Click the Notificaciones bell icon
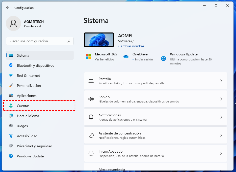This screenshot has width=236, height=172. click(x=91, y=117)
